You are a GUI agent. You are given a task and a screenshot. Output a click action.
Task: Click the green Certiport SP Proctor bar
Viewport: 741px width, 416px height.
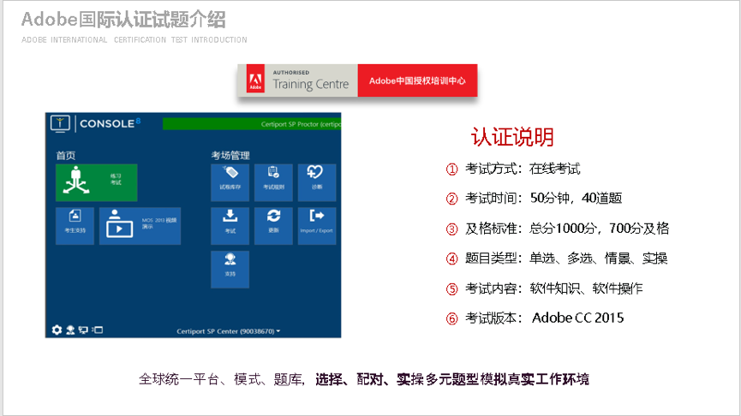252,124
